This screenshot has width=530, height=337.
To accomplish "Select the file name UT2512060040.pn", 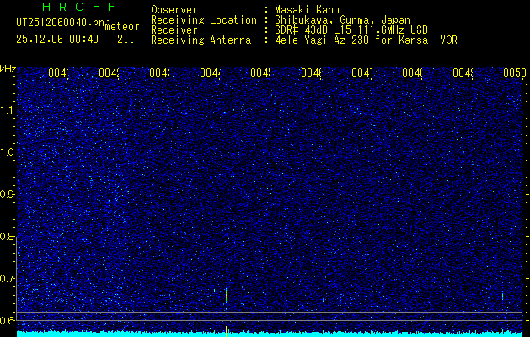I will pos(60,23).
